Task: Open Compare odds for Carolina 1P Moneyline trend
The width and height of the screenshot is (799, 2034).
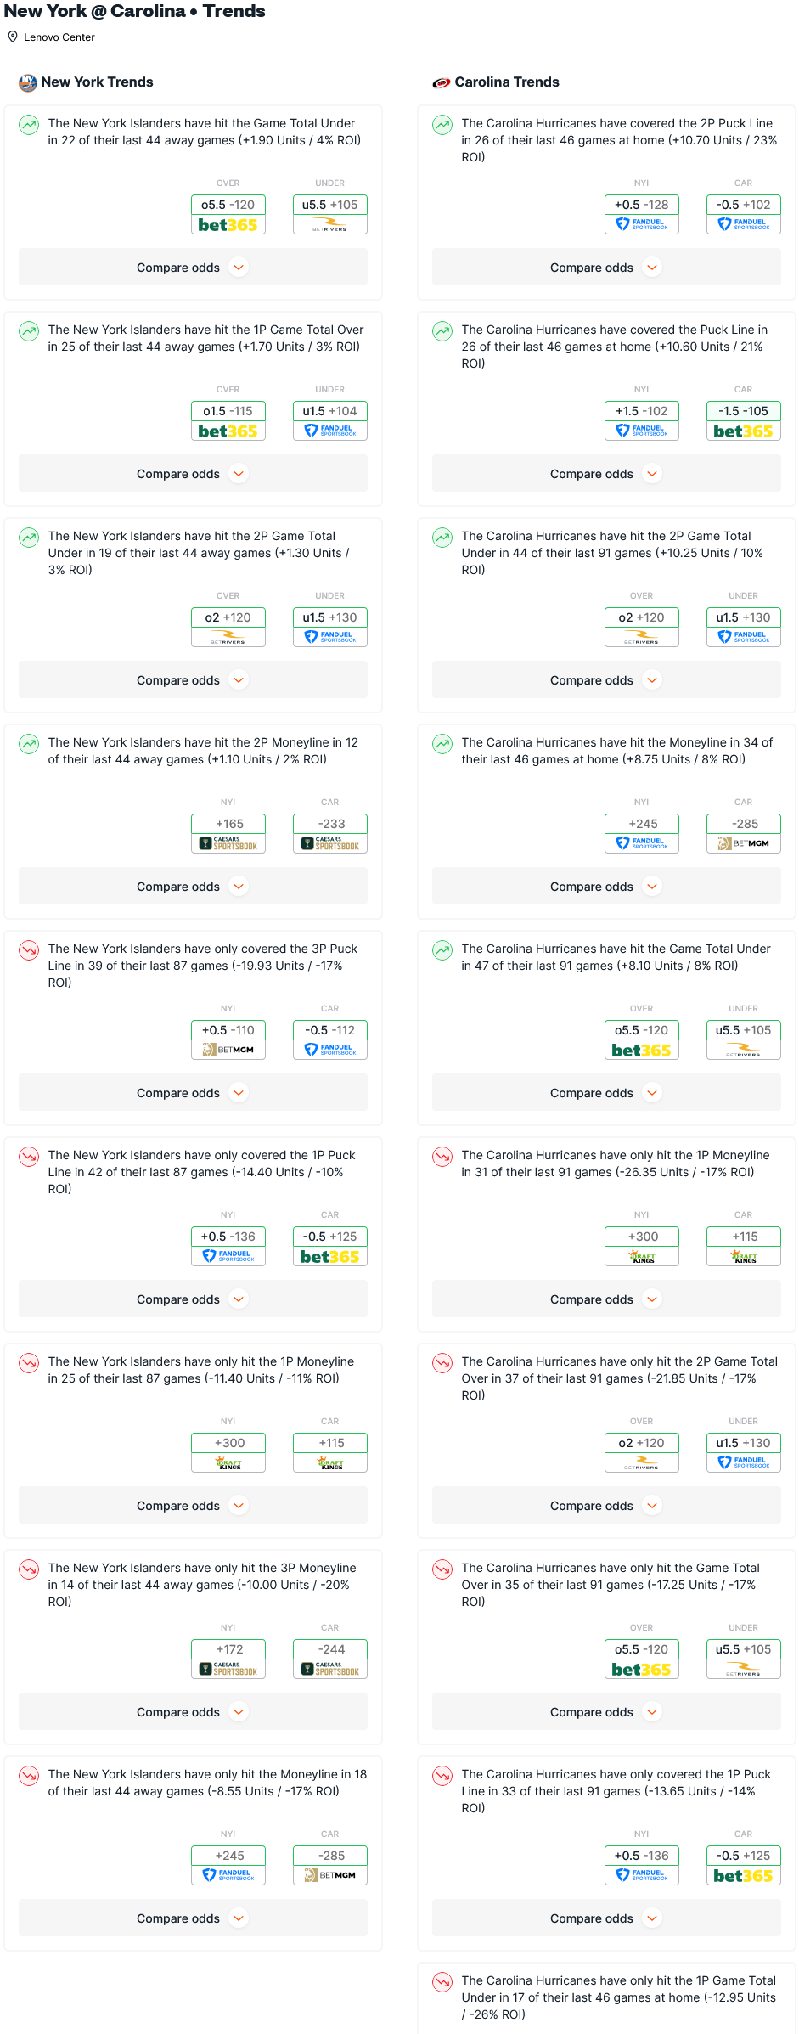Action: (606, 1299)
